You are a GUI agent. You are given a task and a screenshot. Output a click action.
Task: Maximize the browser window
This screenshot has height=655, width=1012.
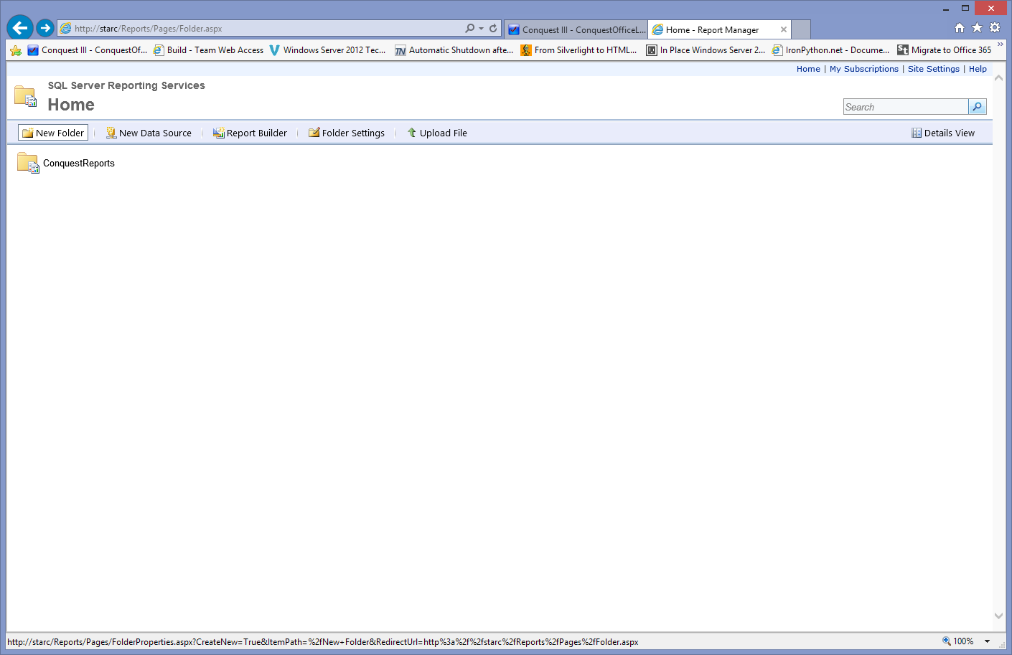tap(965, 9)
